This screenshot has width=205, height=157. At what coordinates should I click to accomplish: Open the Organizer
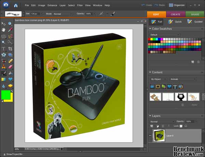(x=177, y=5)
